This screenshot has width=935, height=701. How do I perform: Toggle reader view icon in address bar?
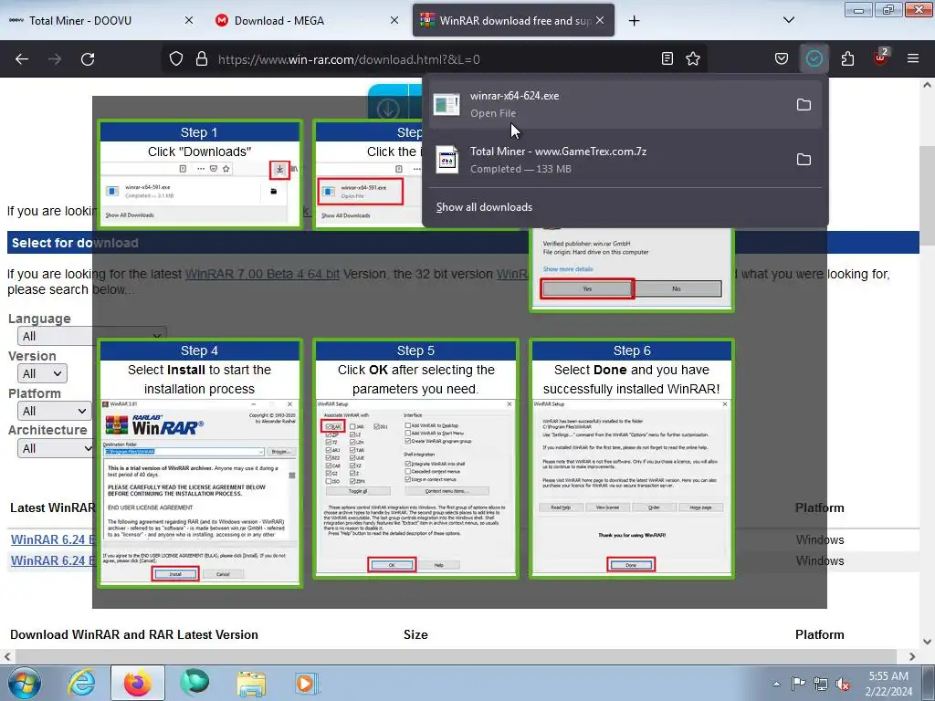[x=667, y=58]
